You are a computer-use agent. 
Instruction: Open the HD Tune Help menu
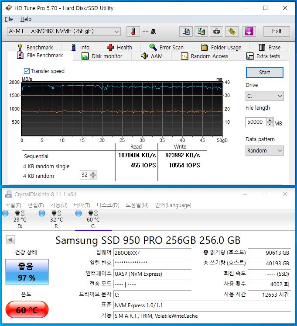click(26, 19)
